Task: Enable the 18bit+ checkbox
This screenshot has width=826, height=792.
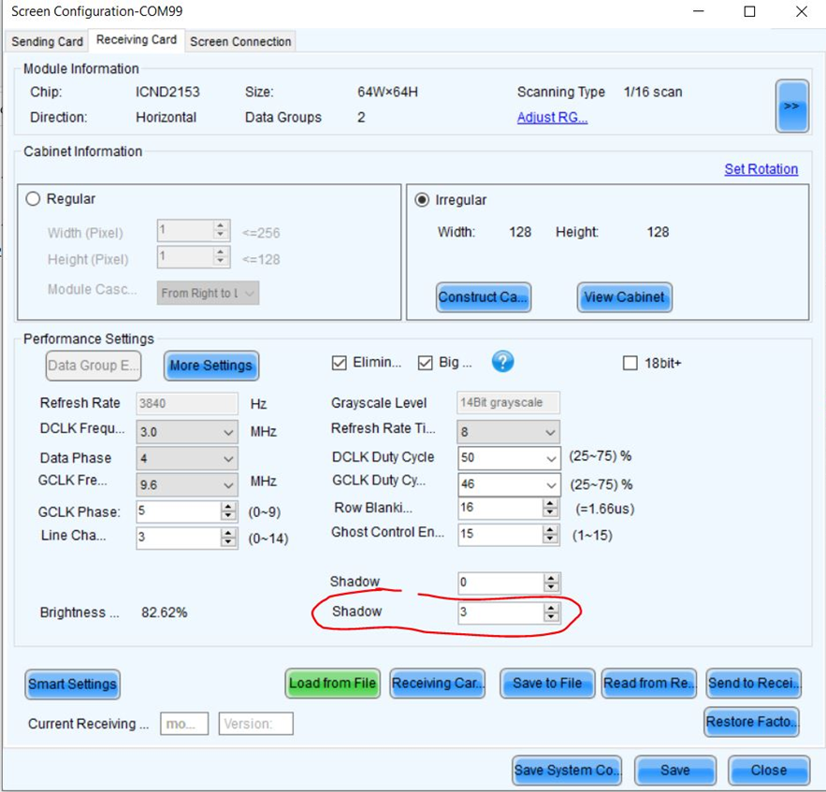Action: pos(630,363)
